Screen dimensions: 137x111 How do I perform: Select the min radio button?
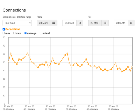[x=4, y=33]
